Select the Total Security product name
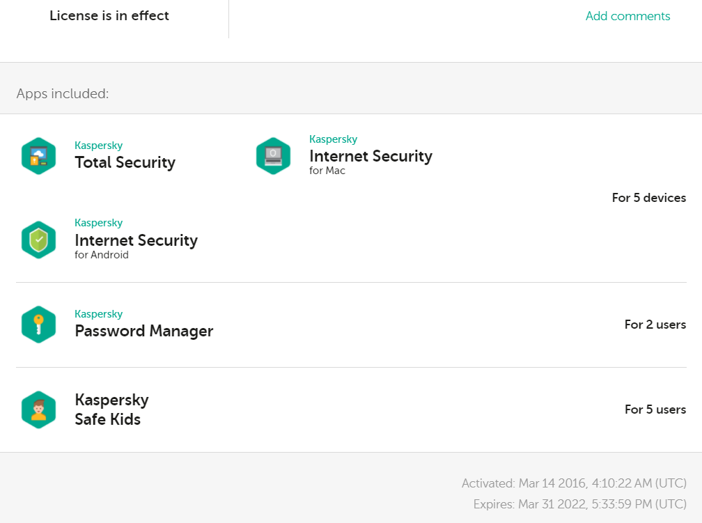This screenshot has width=702, height=523. [125, 163]
